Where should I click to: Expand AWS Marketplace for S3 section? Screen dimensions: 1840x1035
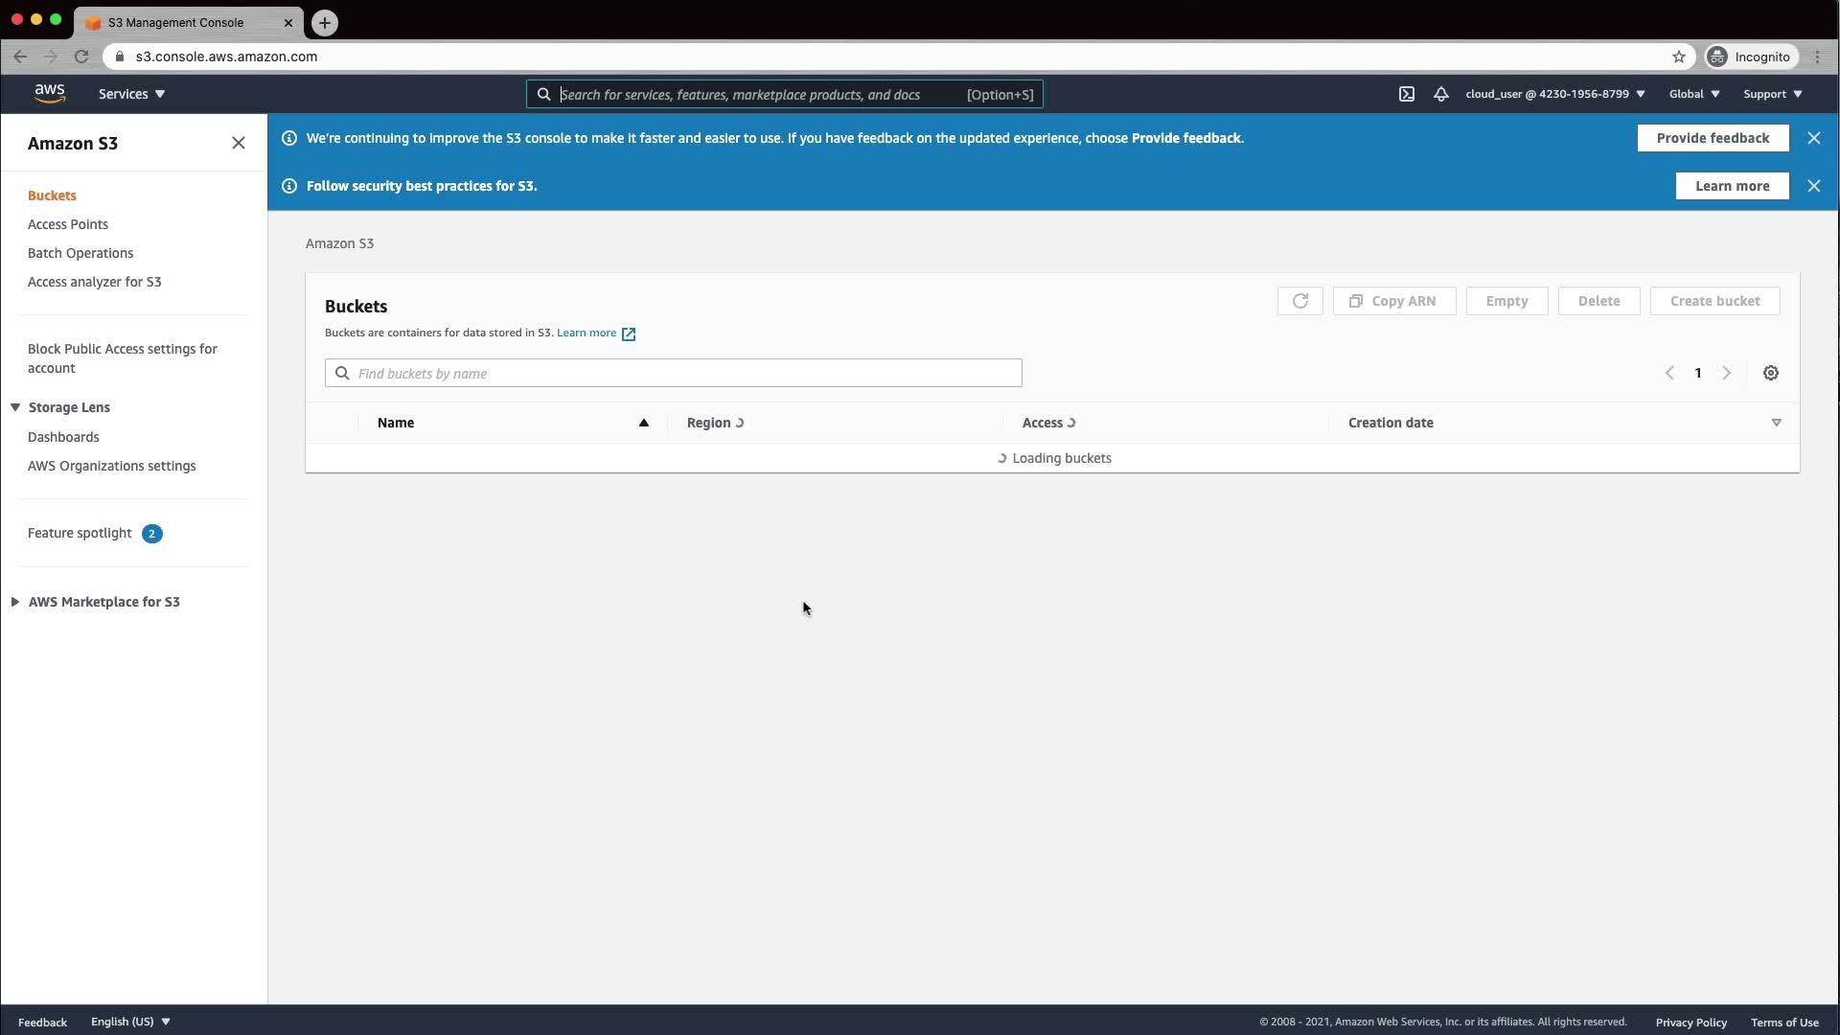click(x=15, y=602)
